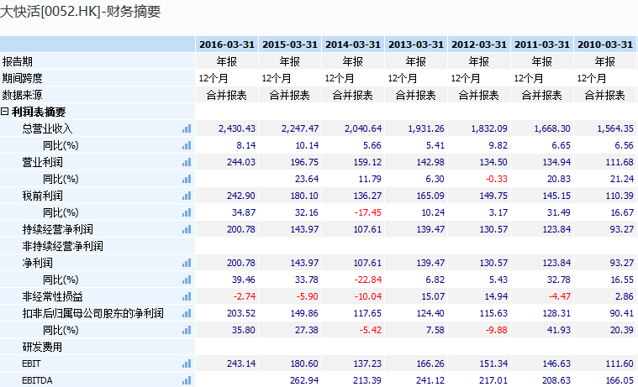
Task: Select pre-tax profit value 242.90
Action: coord(241,196)
